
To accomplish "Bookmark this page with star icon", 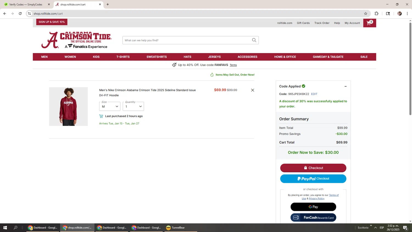I will pos(366,13).
